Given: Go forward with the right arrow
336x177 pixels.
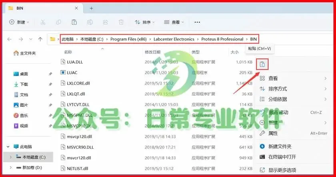Looking at the screenshot, I should [x=20, y=39].
